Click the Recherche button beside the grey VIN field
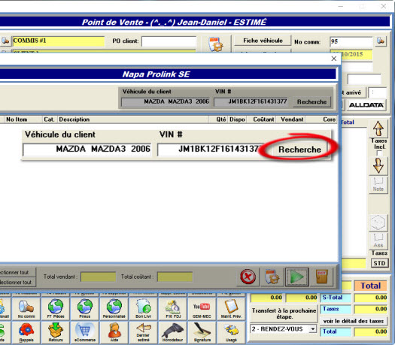395x345 pixels. [x=312, y=102]
